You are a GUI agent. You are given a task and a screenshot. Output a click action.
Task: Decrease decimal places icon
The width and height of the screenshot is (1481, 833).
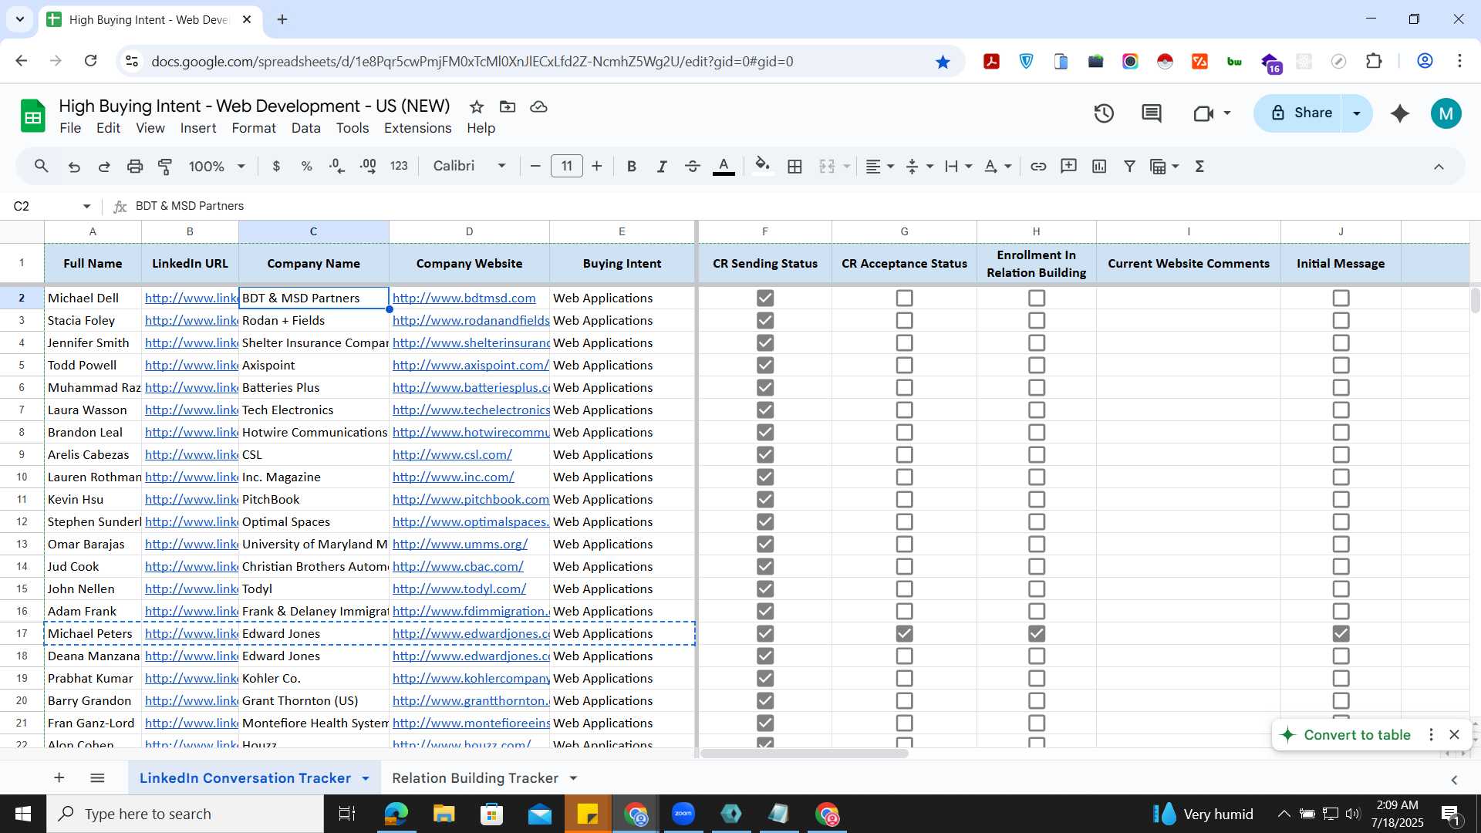(x=337, y=167)
